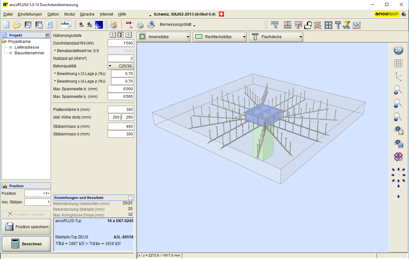409x259 pixels.
Task: Click the print preview icon
Action: (151, 25)
